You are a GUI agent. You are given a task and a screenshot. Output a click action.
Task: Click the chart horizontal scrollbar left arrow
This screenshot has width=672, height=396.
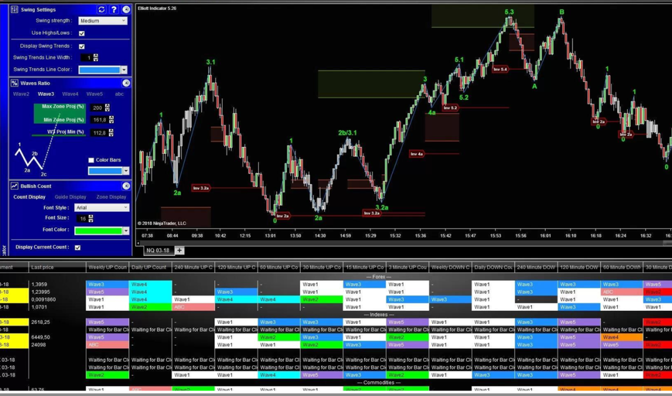point(138,243)
